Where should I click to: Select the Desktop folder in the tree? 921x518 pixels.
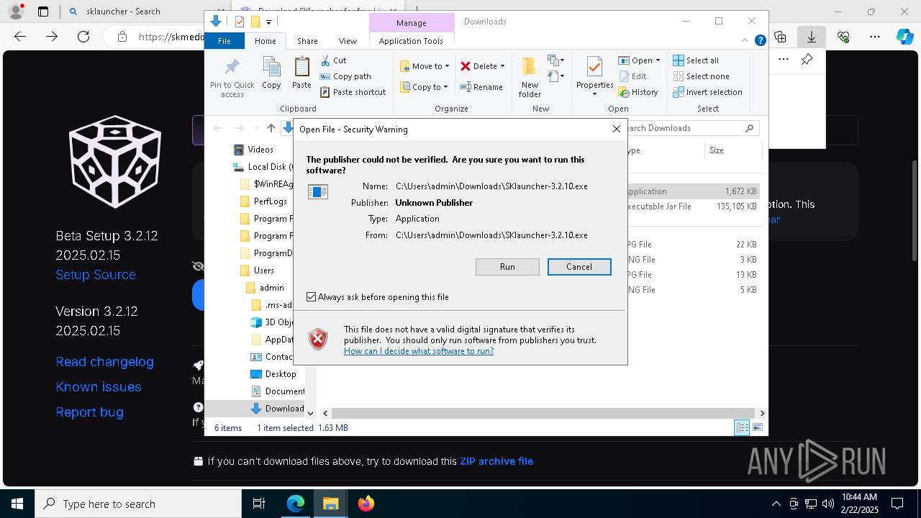[x=273, y=374]
